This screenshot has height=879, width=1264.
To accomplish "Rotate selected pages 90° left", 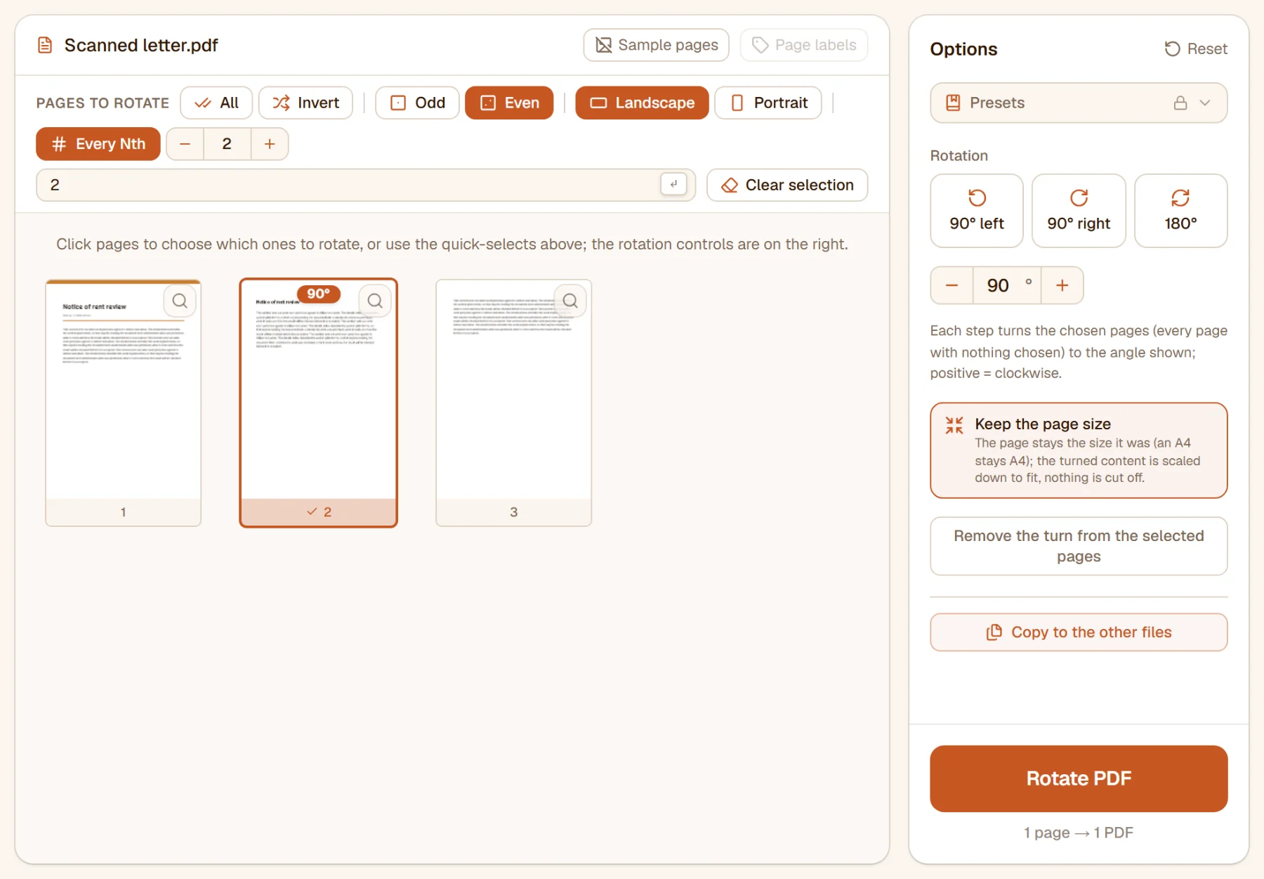I will pos(976,211).
